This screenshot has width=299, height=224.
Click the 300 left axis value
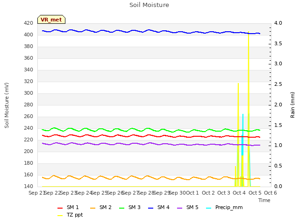point(28,93)
